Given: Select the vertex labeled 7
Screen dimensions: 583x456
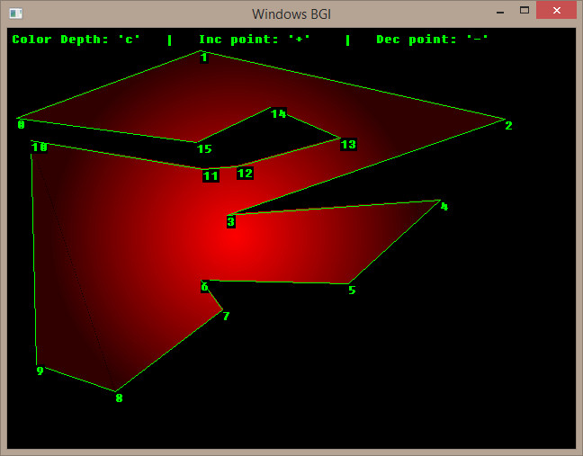Looking at the screenshot, I should click(226, 316).
